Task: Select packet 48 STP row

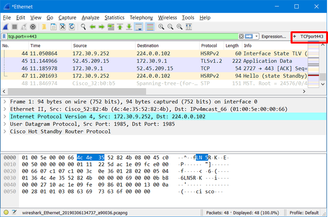Action: (x=154, y=83)
